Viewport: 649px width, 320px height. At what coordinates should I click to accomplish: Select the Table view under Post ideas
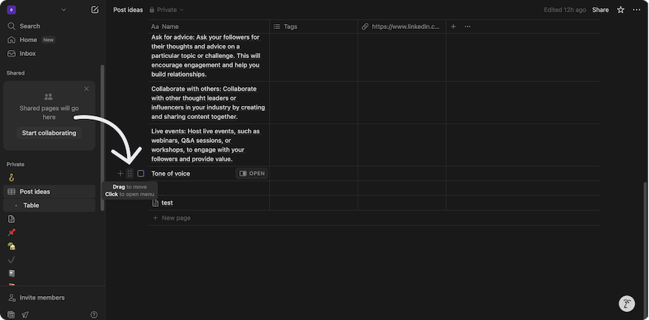pos(31,205)
